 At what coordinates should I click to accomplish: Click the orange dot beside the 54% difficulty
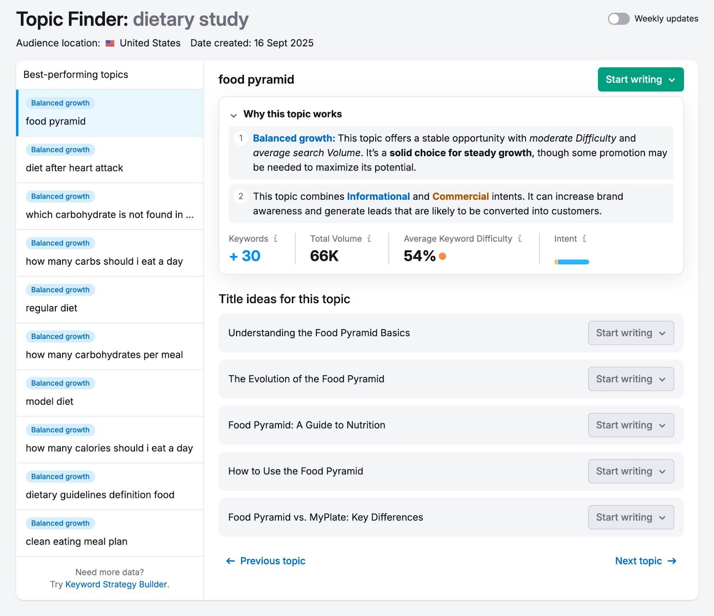point(442,257)
